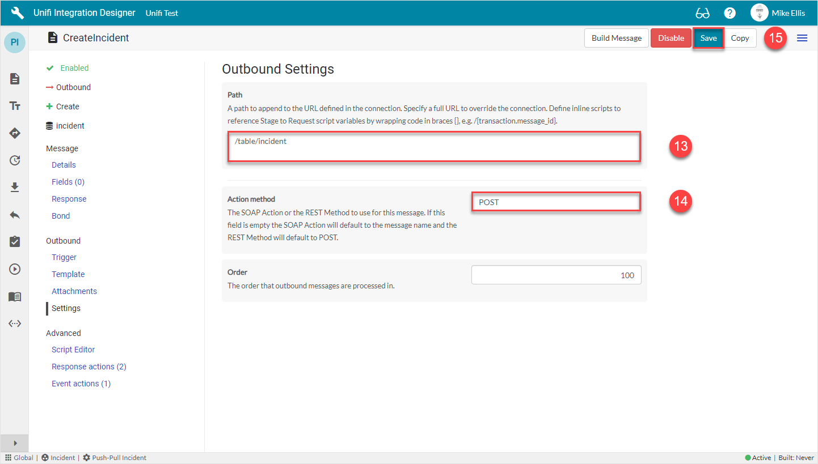The image size is (818, 464).
Task: Click the document icon in left sidebar
Action: coord(15,79)
